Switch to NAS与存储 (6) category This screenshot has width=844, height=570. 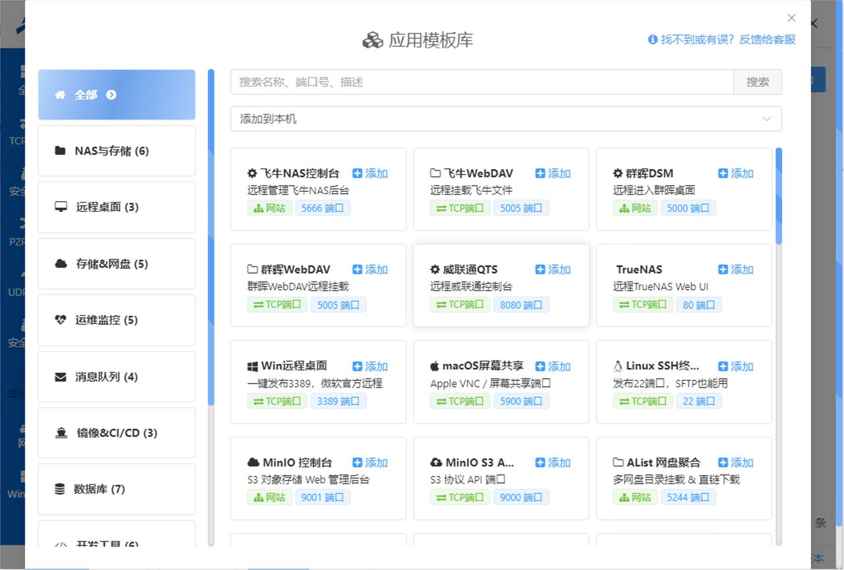coord(117,151)
